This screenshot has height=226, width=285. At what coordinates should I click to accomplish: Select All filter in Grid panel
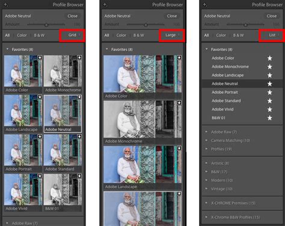pos(7,35)
